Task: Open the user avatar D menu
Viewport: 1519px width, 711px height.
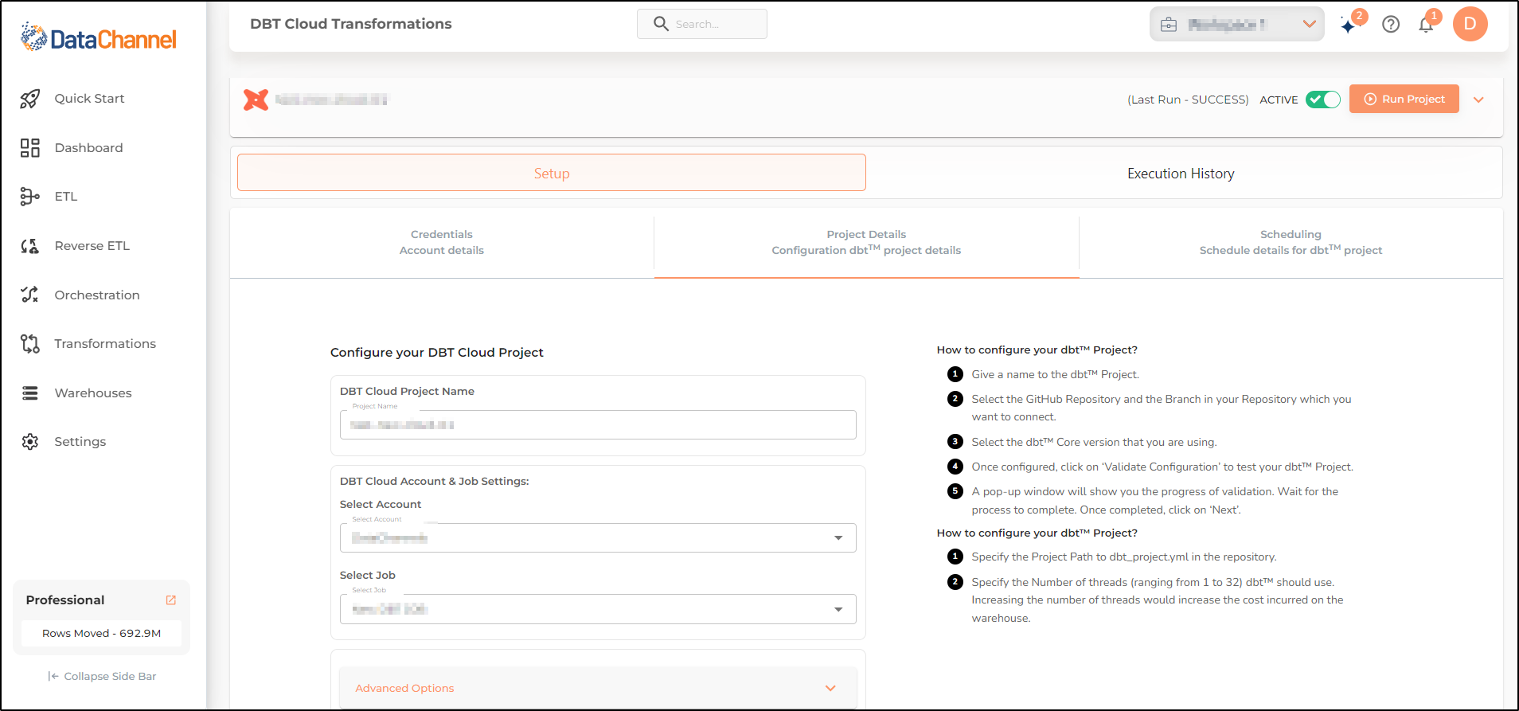Action: (1470, 24)
